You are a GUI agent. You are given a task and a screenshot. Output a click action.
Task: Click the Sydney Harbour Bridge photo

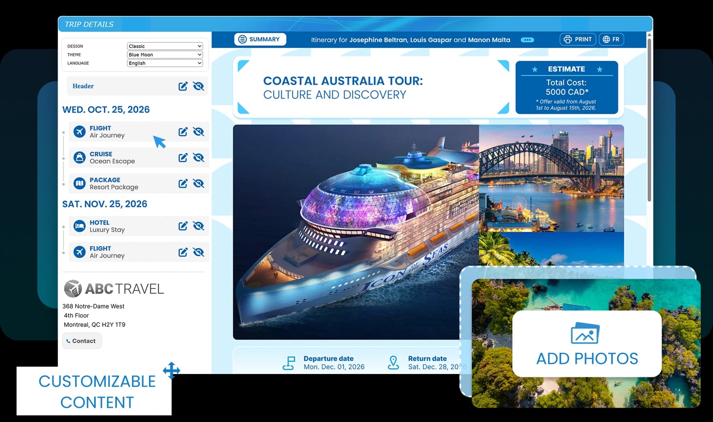pyautogui.click(x=551, y=178)
